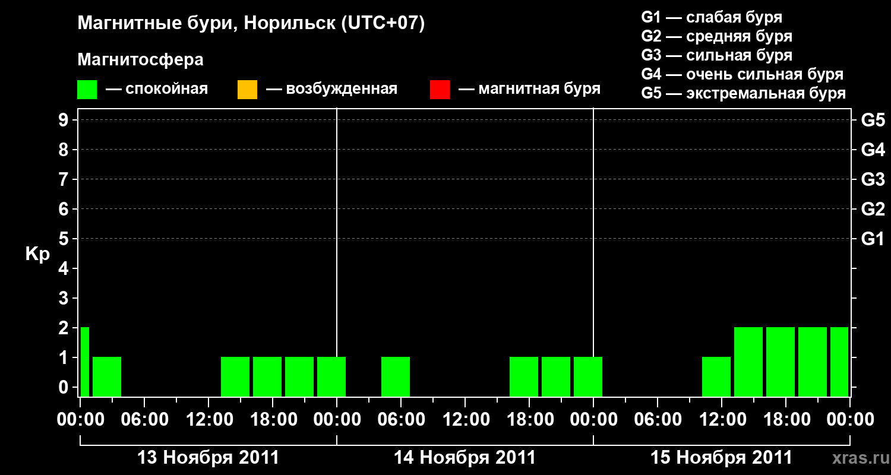Select the 'G3 — сильная буря' legend line

click(716, 55)
